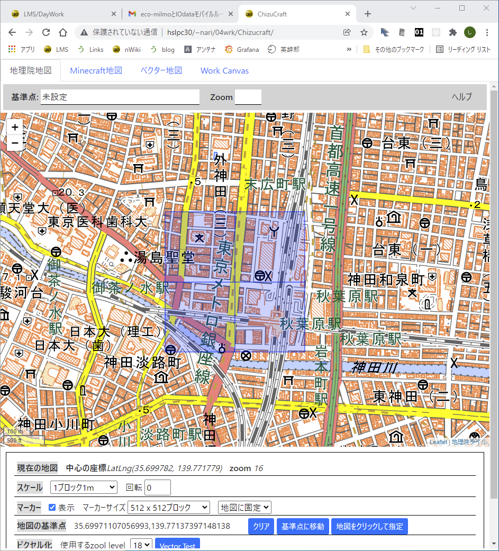Switch to the Minecraft地図 tab
The width and height of the screenshot is (499, 551).
point(96,70)
